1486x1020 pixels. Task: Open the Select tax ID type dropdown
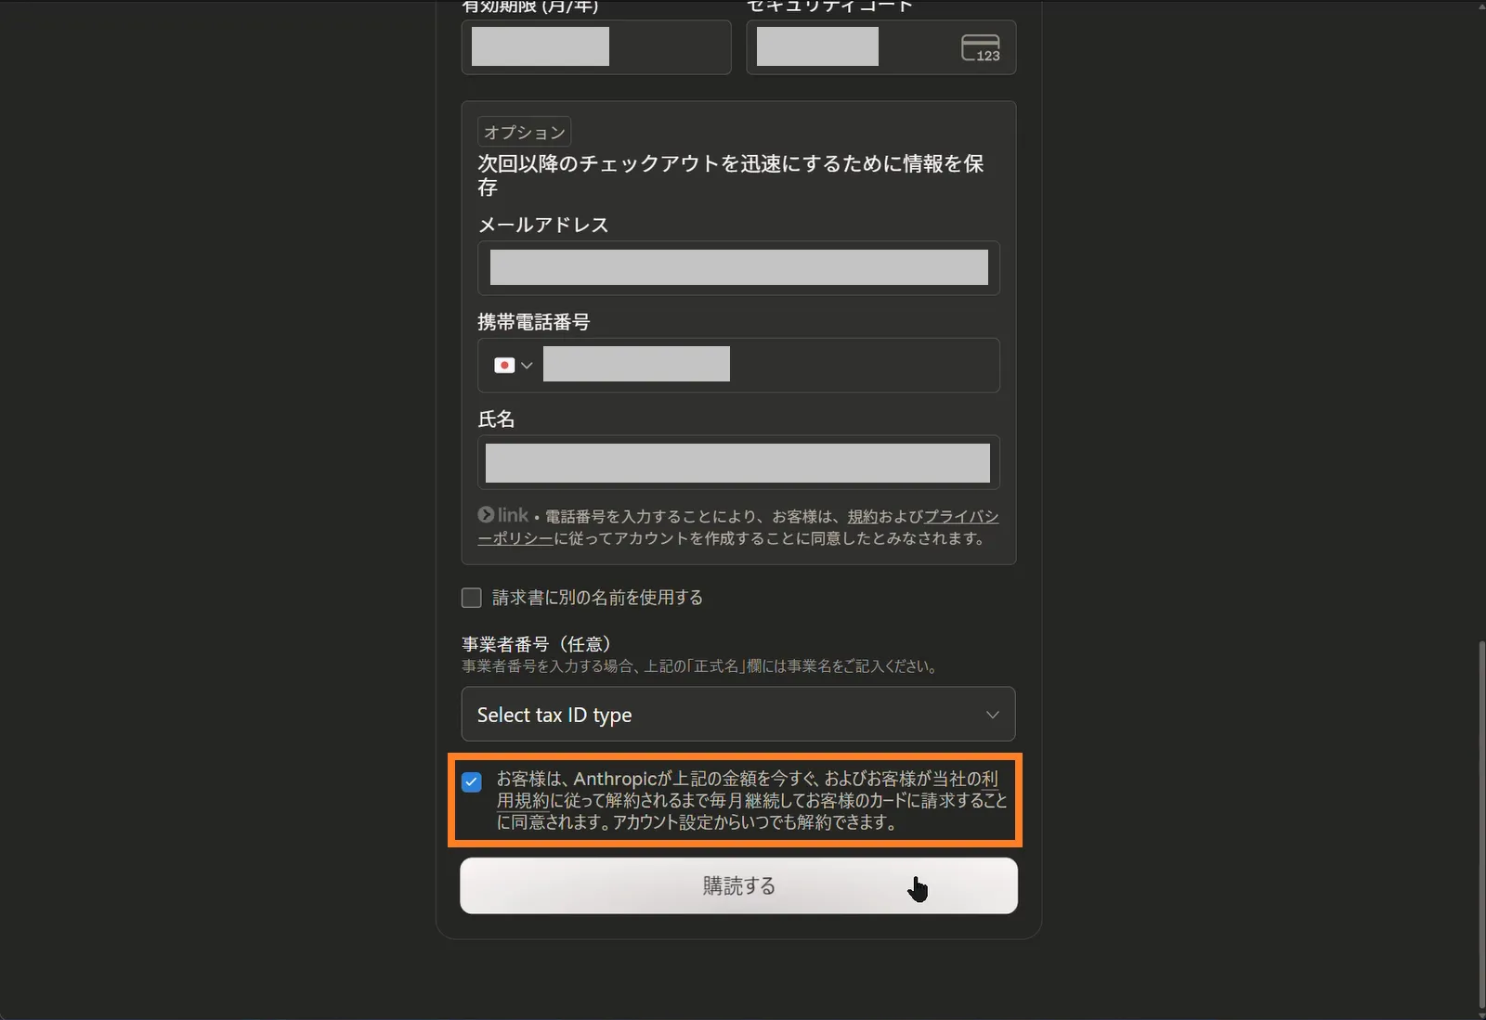(x=738, y=714)
